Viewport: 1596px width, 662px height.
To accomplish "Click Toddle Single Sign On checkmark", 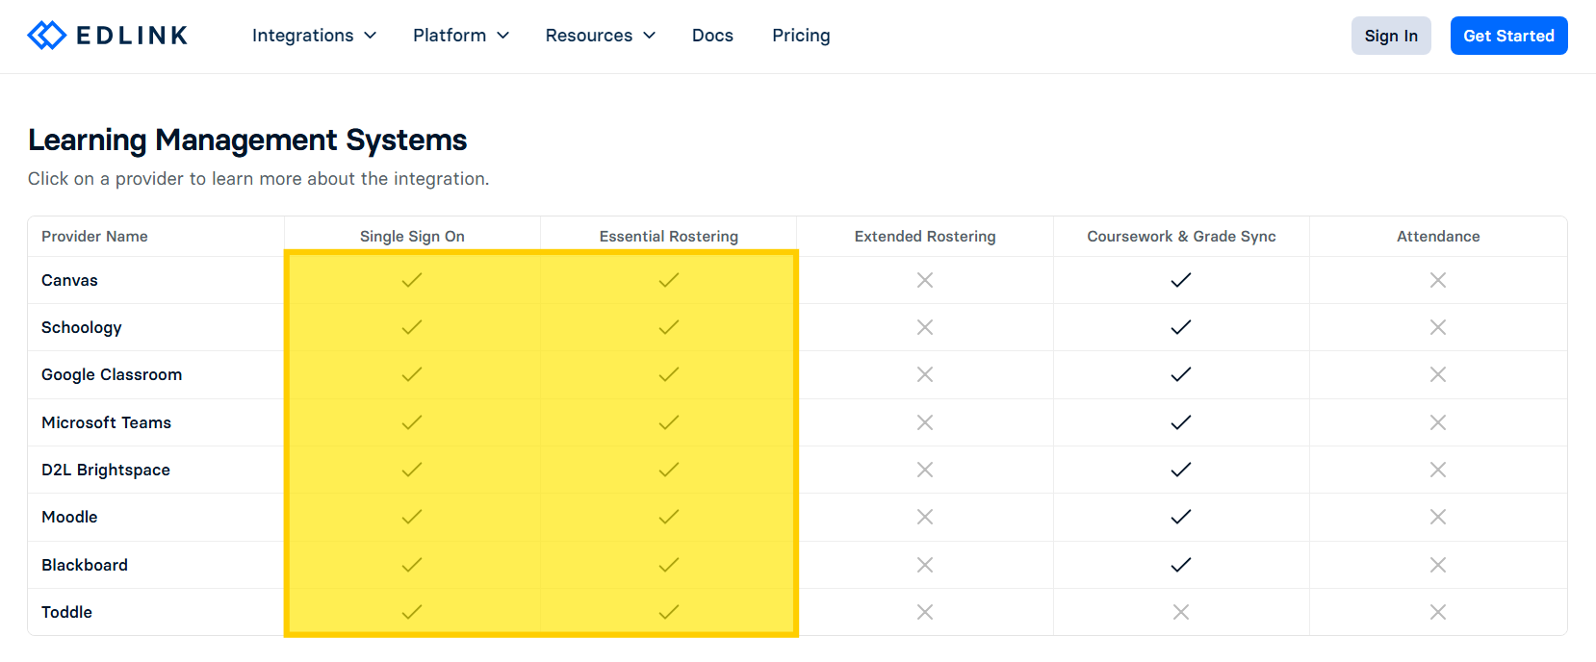I will click(x=412, y=612).
